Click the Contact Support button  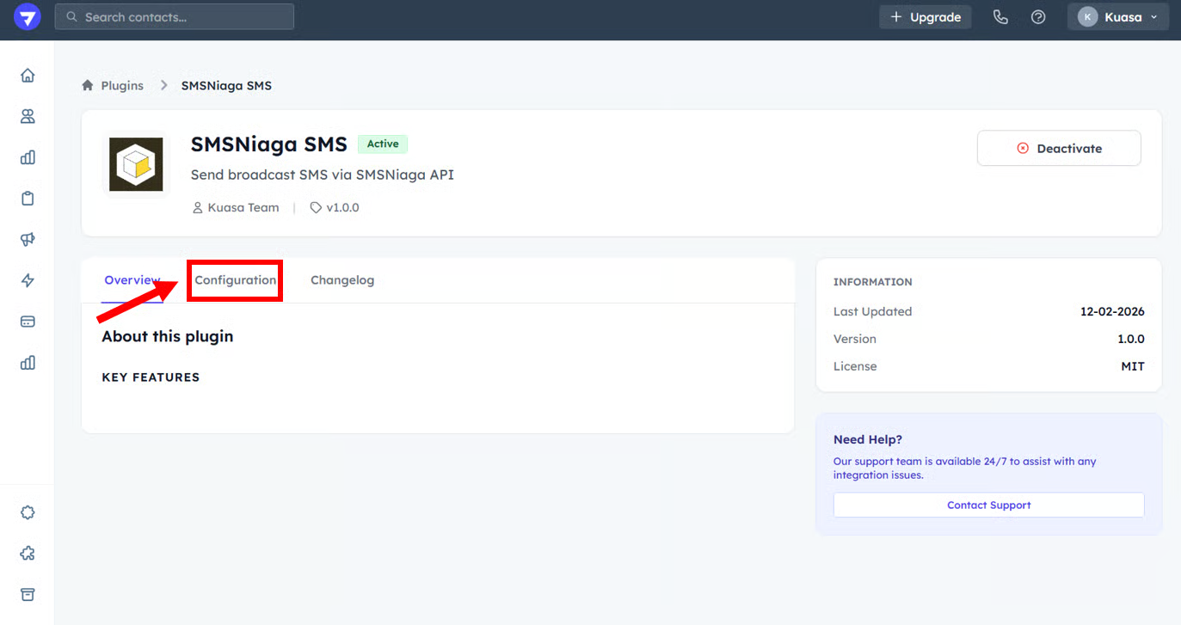988,506
